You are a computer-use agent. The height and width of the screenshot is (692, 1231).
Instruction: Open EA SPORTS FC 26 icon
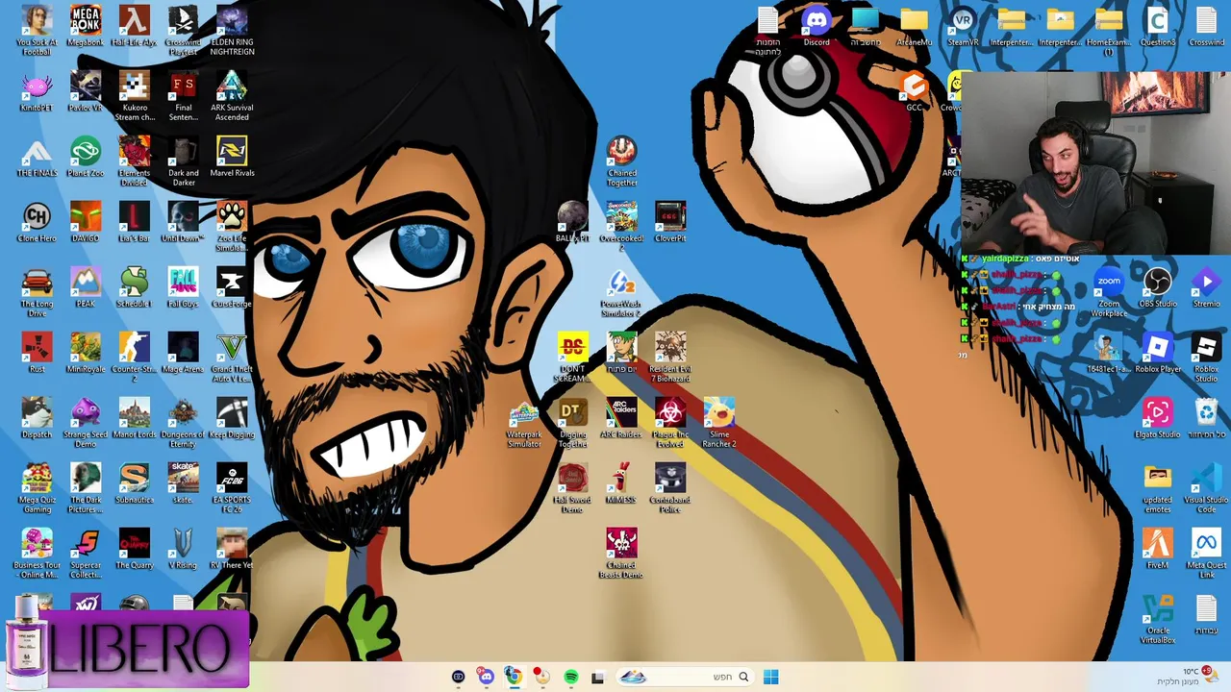click(232, 487)
